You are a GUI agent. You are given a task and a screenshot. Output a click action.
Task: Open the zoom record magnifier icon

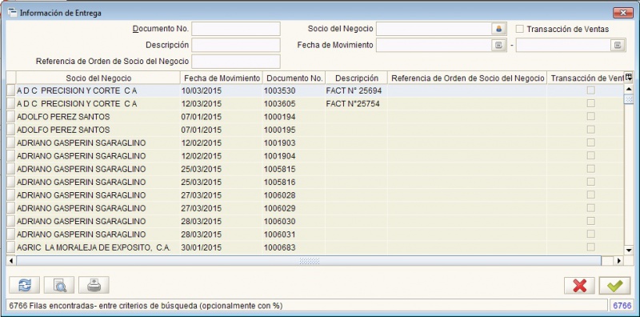click(58, 285)
